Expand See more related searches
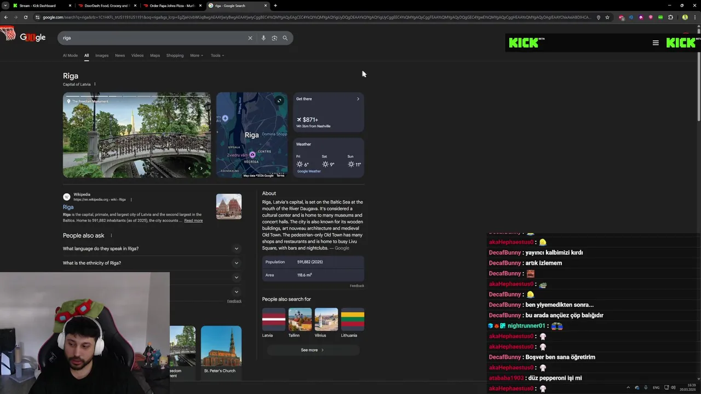The width and height of the screenshot is (701, 394). (x=312, y=350)
